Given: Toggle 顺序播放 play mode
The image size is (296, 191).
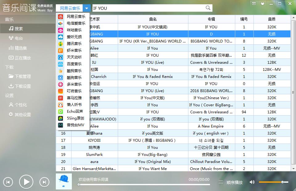Looking at the screenshot, I should tap(234, 182).
